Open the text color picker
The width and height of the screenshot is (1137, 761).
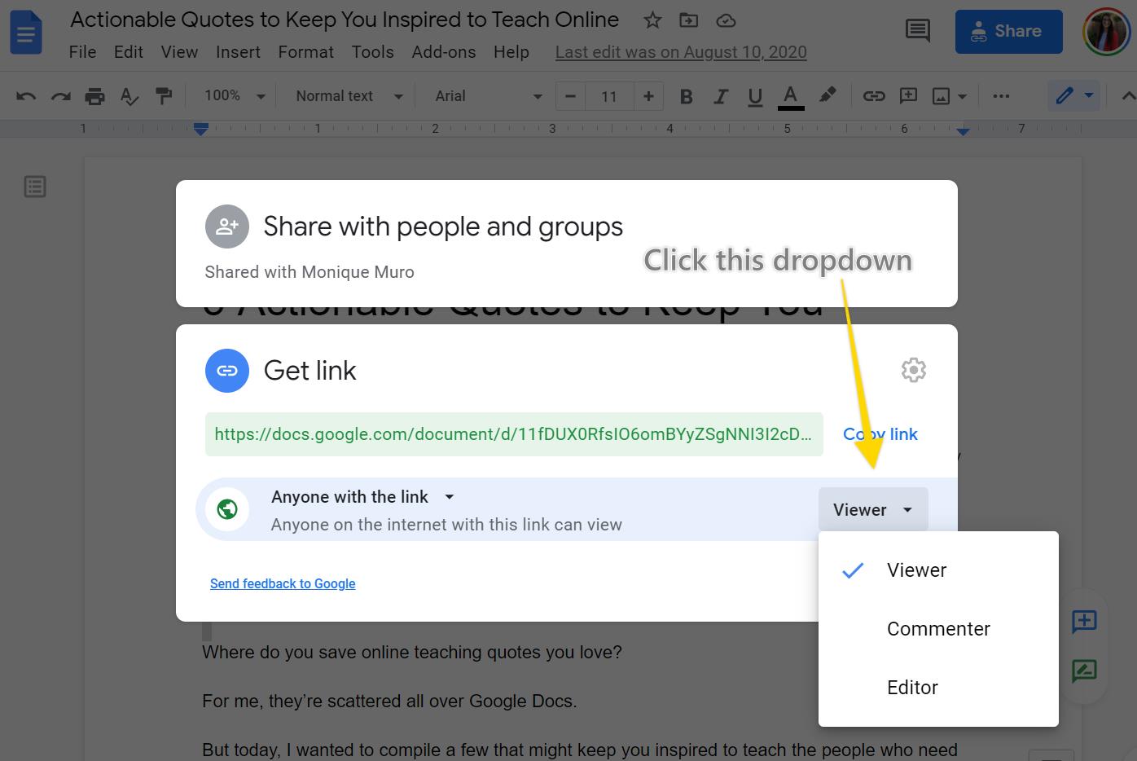tap(790, 96)
